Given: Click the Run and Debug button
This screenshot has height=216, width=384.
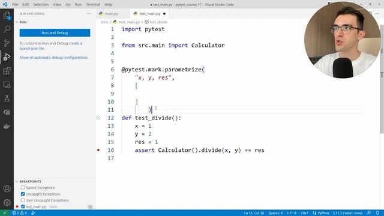Looking at the screenshot, I should tap(55, 33).
